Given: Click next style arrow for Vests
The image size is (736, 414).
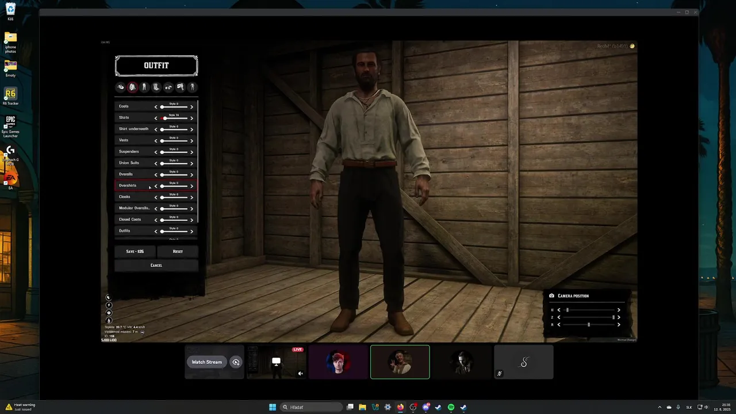Looking at the screenshot, I should [x=191, y=141].
